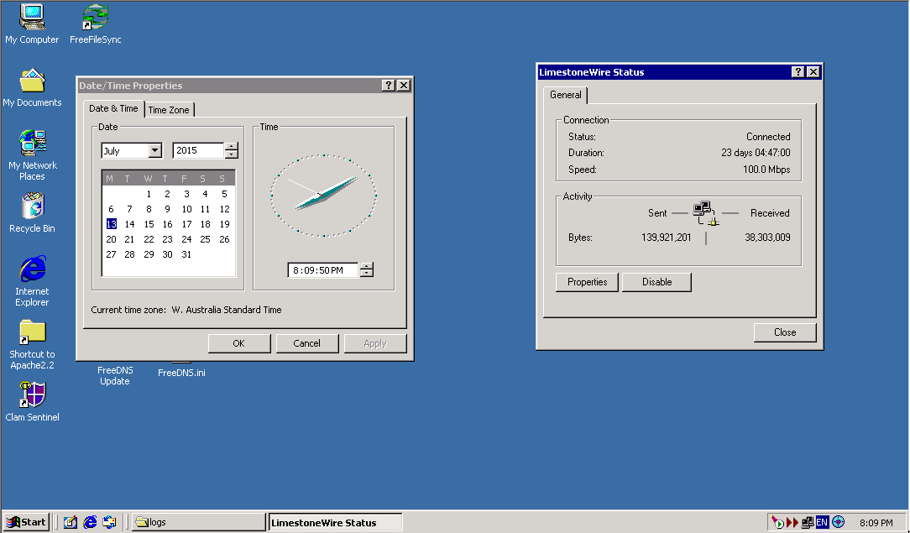The width and height of the screenshot is (910, 533).
Task: Switch to the logs taskbar window
Action: (x=198, y=522)
